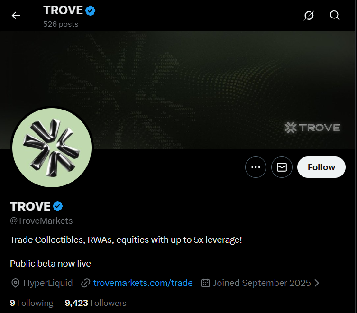Open Joined September 2025 account details
The image size is (357, 313).
pyautogui.click(x=262, y=283)
